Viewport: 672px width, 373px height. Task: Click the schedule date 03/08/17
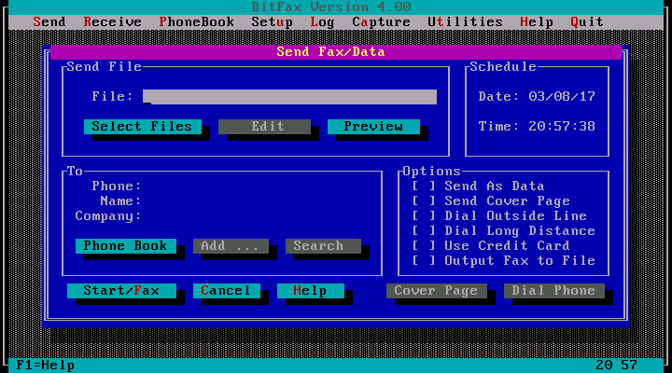coord(562,97)
